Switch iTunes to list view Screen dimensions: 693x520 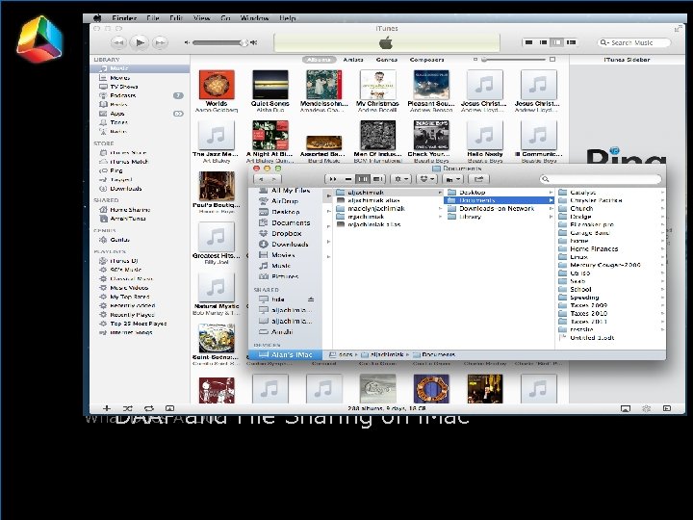click(528, 42)
